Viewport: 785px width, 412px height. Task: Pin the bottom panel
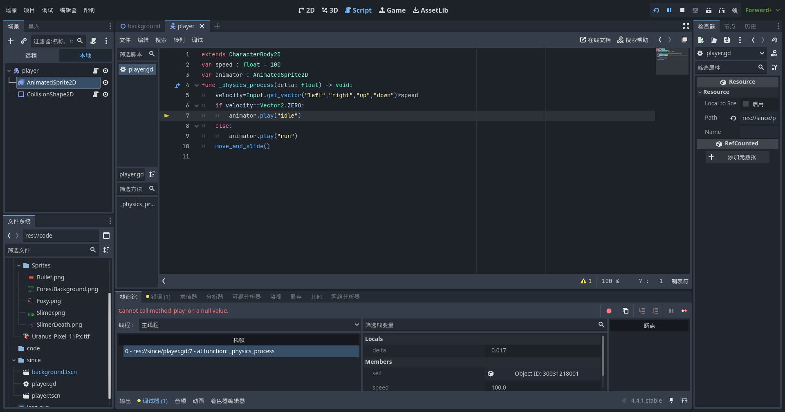[671, 401]
